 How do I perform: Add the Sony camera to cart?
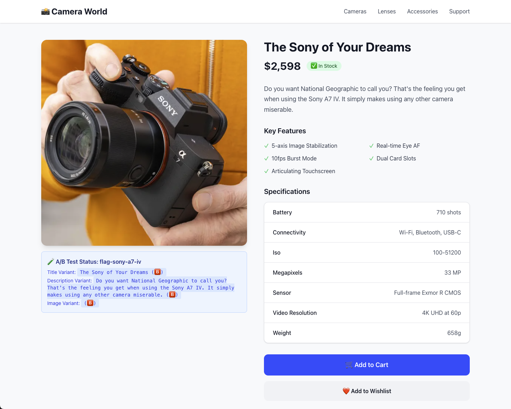[367, 365]
